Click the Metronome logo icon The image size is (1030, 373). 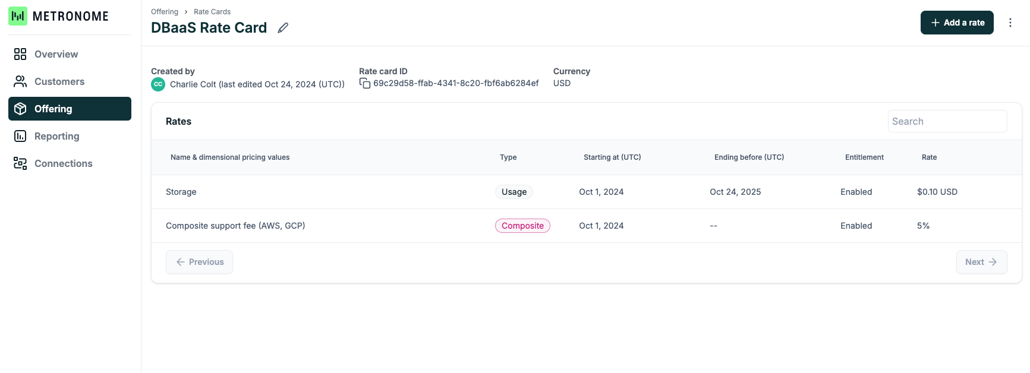(x=18, y=16)
